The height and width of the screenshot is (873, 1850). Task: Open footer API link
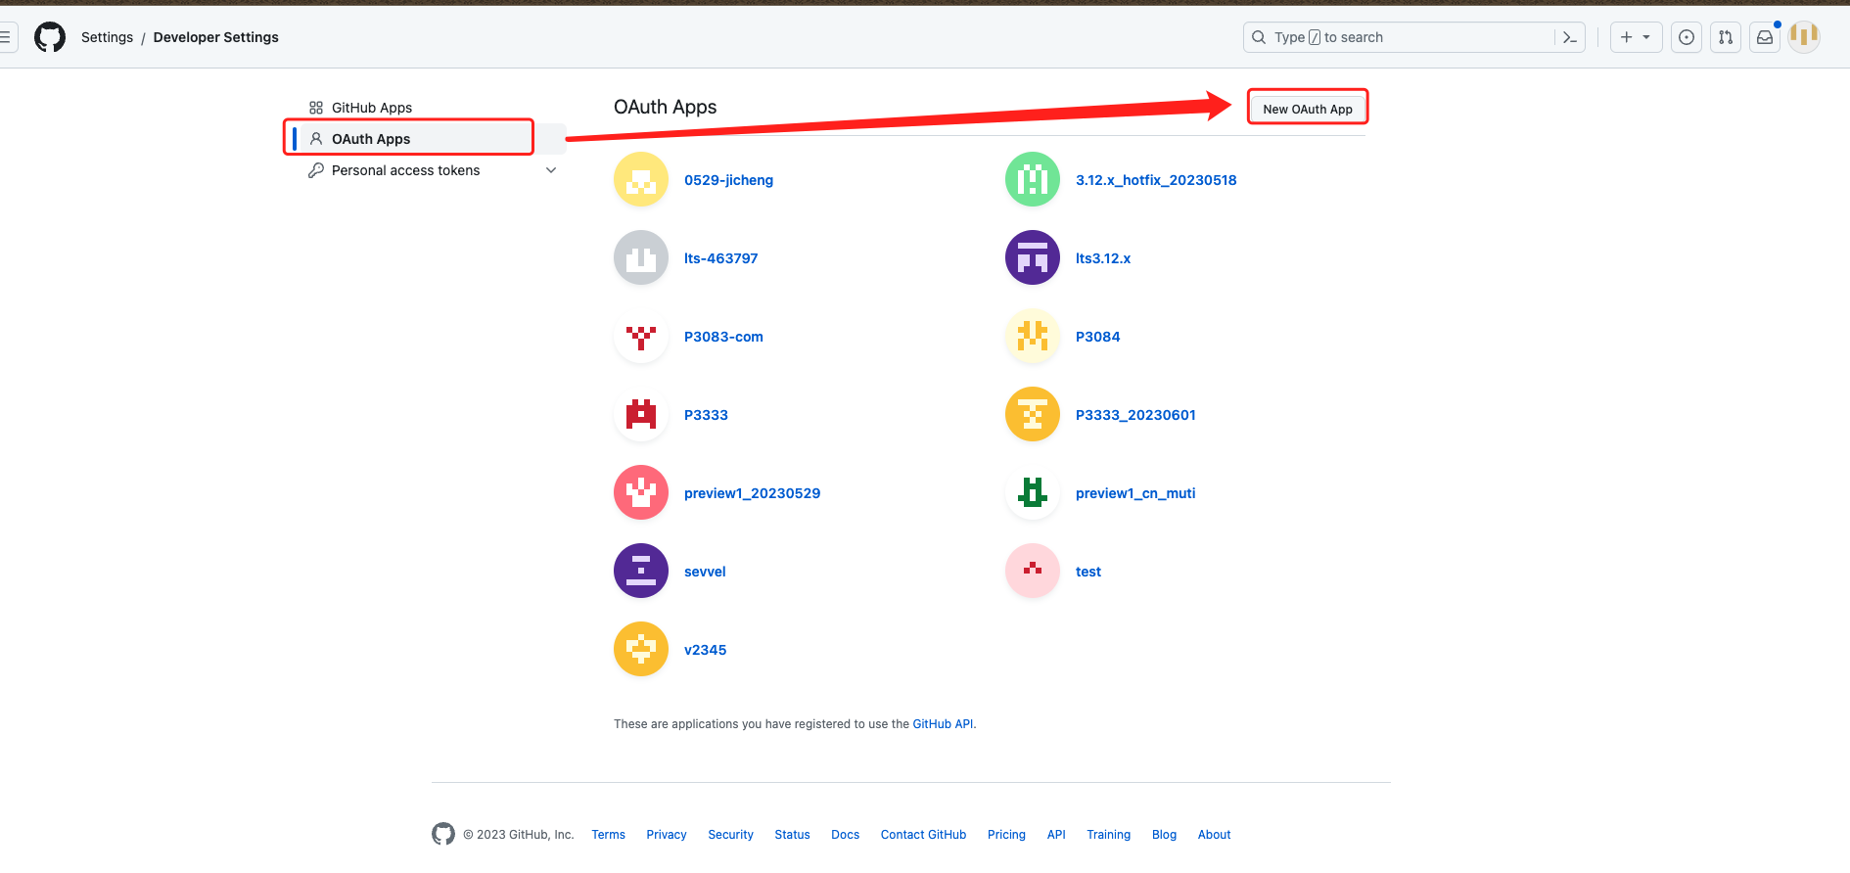[1056, 835]
